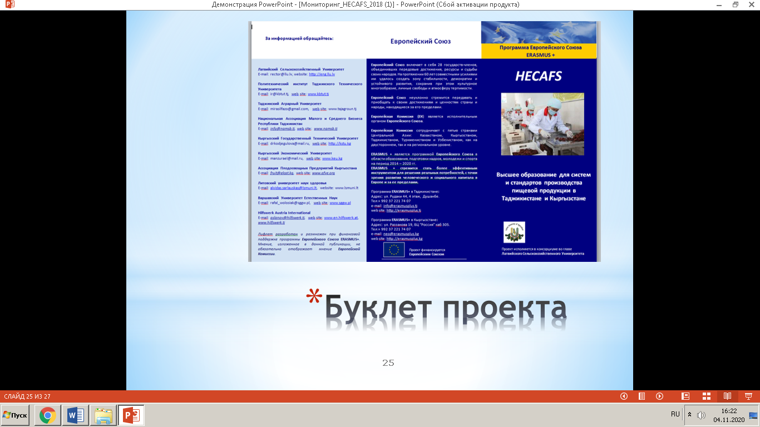Go to the previous slide in status bar
760x427 pixels.
tap(624, 396)
